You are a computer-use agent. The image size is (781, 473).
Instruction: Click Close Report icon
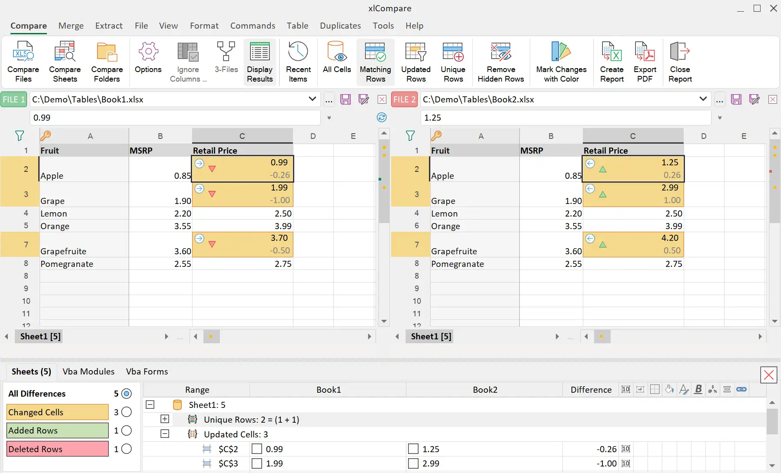[680, 62]
